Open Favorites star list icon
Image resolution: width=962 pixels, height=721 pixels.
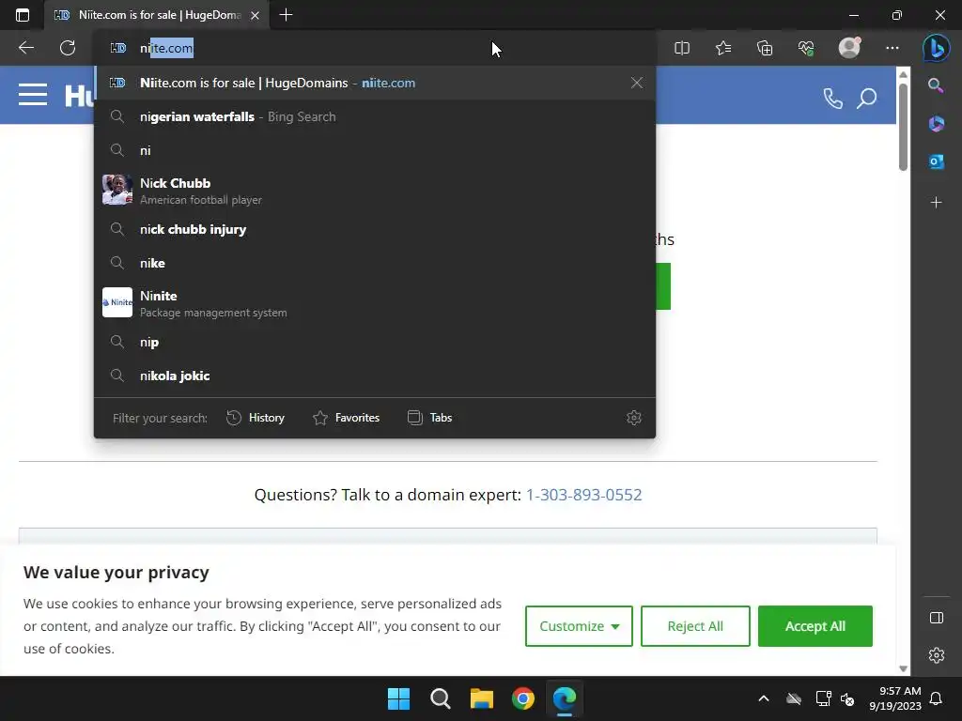723,48
